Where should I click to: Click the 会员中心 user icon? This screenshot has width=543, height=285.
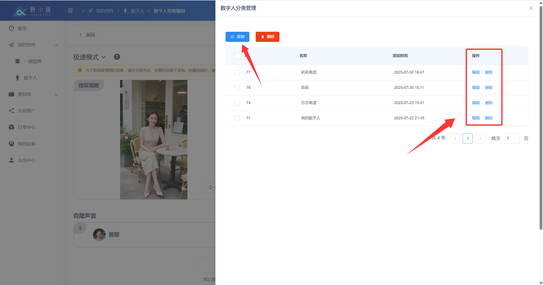click(11, 160)
